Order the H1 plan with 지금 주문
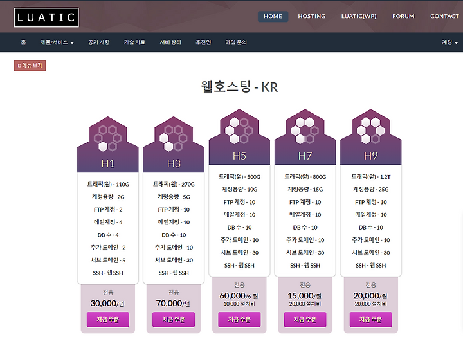Screen dimensions: 463x339 (x=108, y=320)
